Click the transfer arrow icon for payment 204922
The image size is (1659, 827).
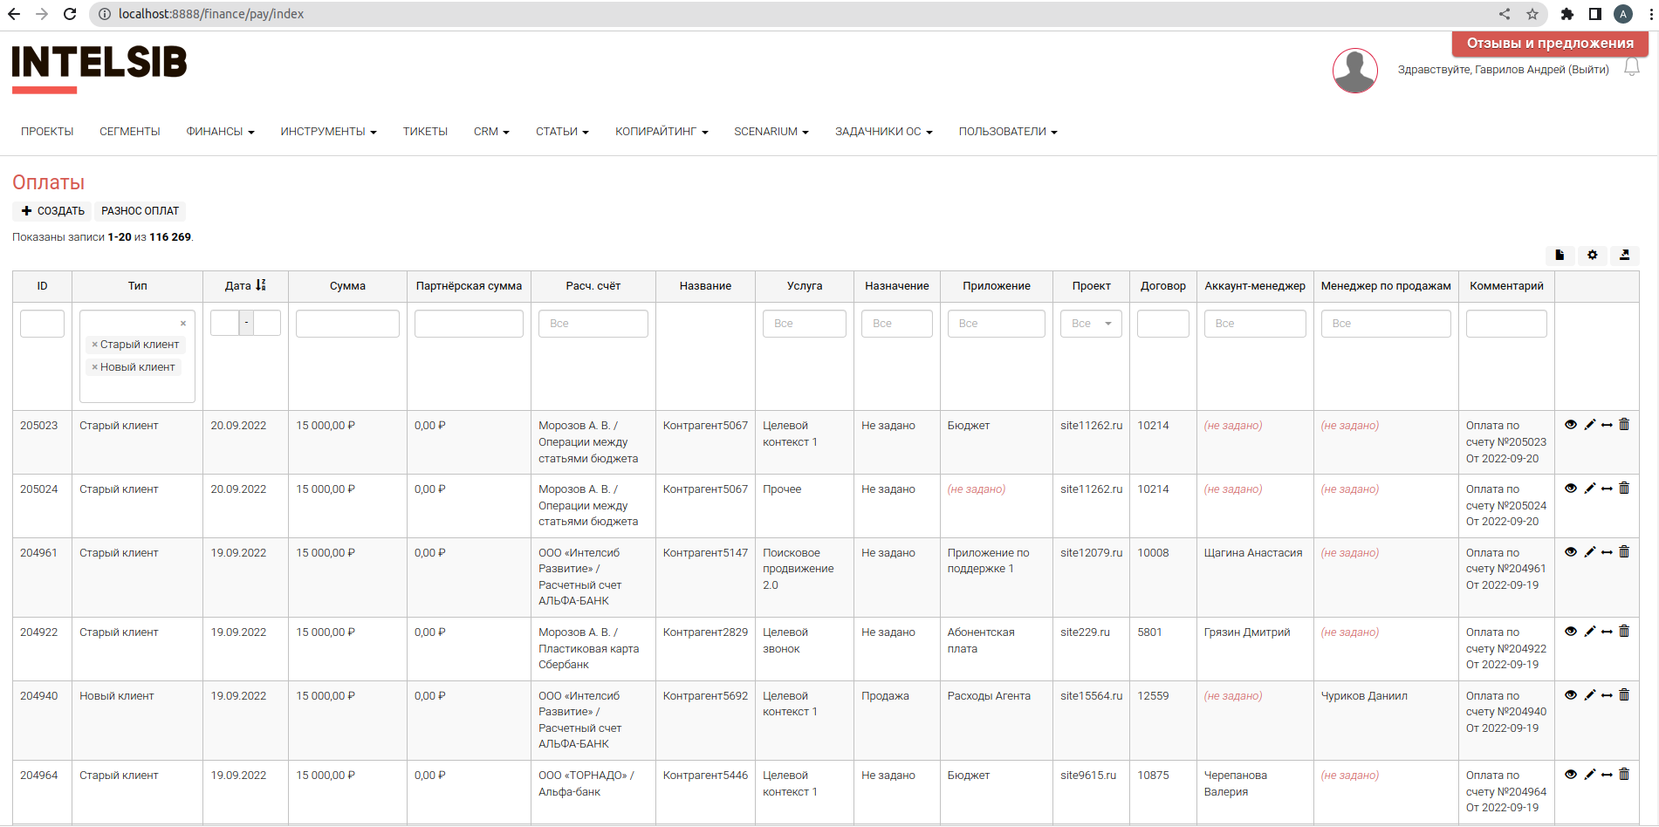point(1607,632)
